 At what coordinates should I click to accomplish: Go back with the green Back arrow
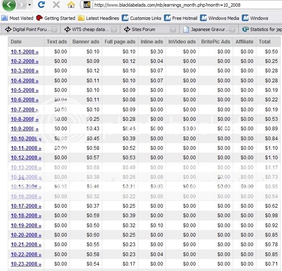9,5
